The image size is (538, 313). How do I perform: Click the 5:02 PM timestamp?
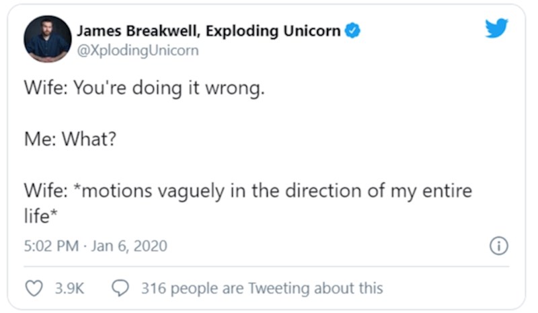click(x=52, y=246)
